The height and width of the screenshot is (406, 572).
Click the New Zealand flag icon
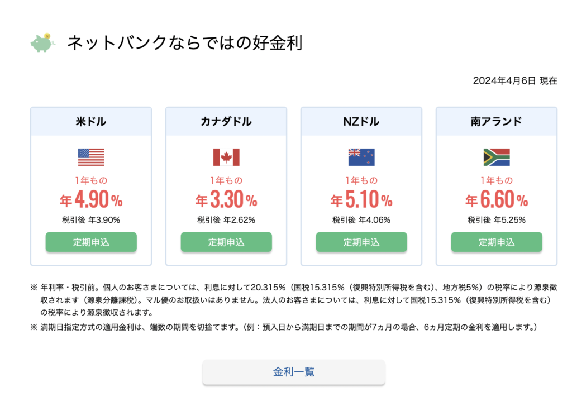pyautogui.click(x=361, y=157)
